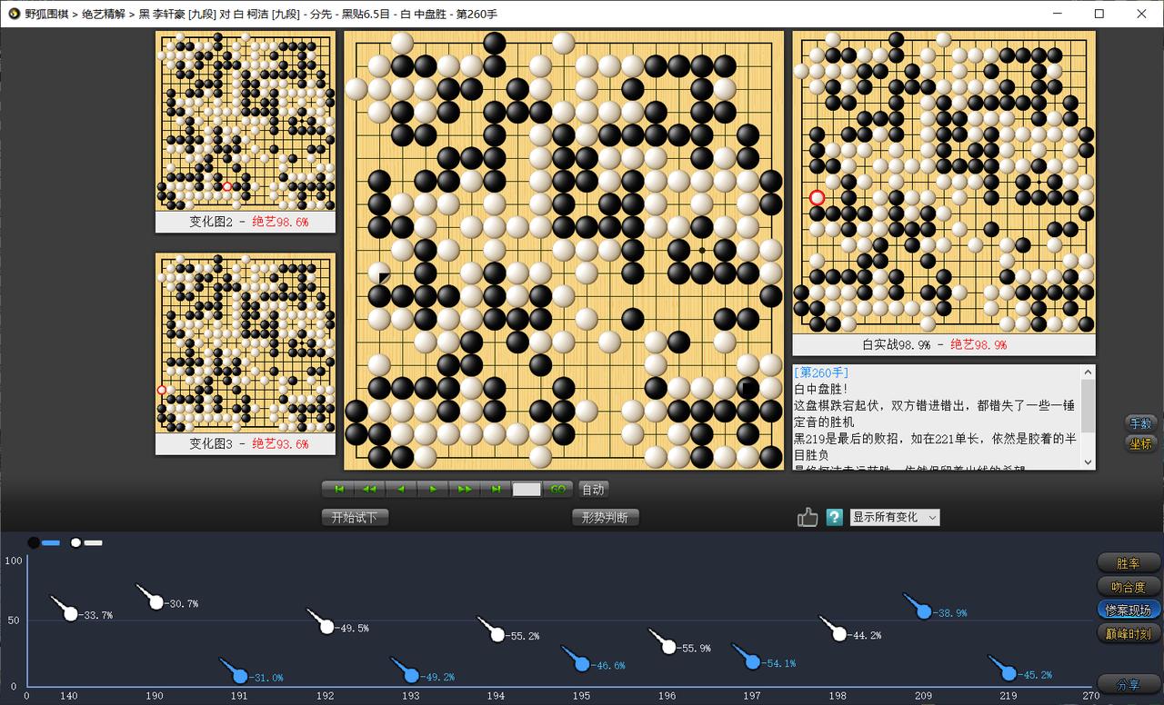Select the blue marker at -45.2%

tap(1008, 673)
